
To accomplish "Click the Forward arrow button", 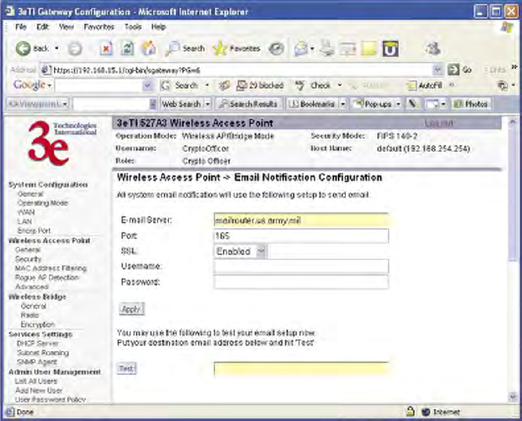I will [75, 49].
